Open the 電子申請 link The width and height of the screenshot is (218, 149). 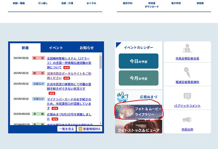click(x=176, y=3)
